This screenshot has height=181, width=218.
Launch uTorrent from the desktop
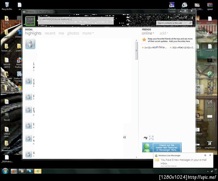click(210, 76)
